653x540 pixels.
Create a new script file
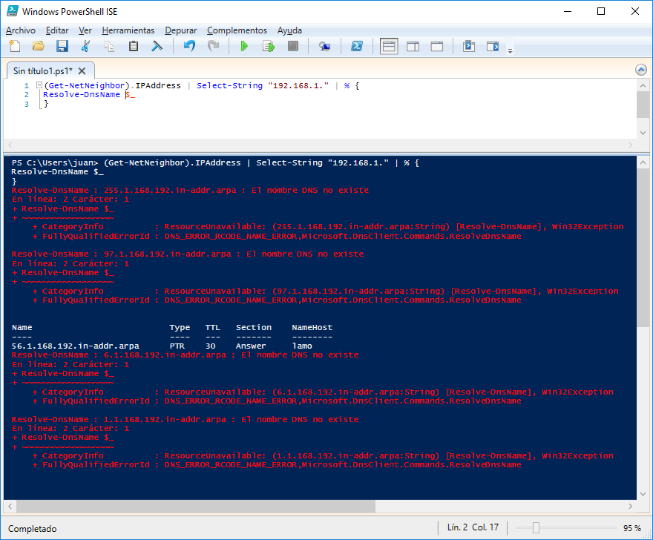pyautogui.click(x=14, y=45)
